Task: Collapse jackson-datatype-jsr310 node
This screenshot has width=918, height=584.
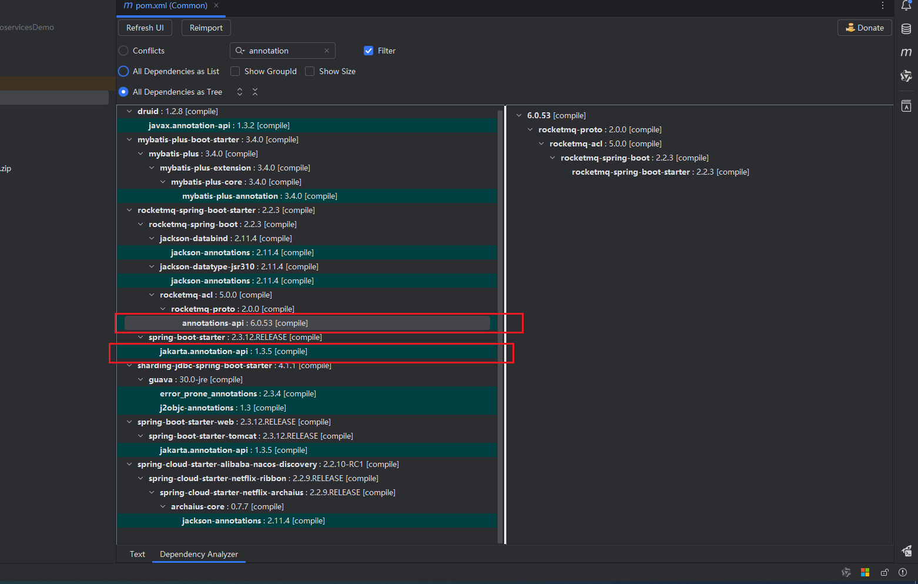Action: 152,266
